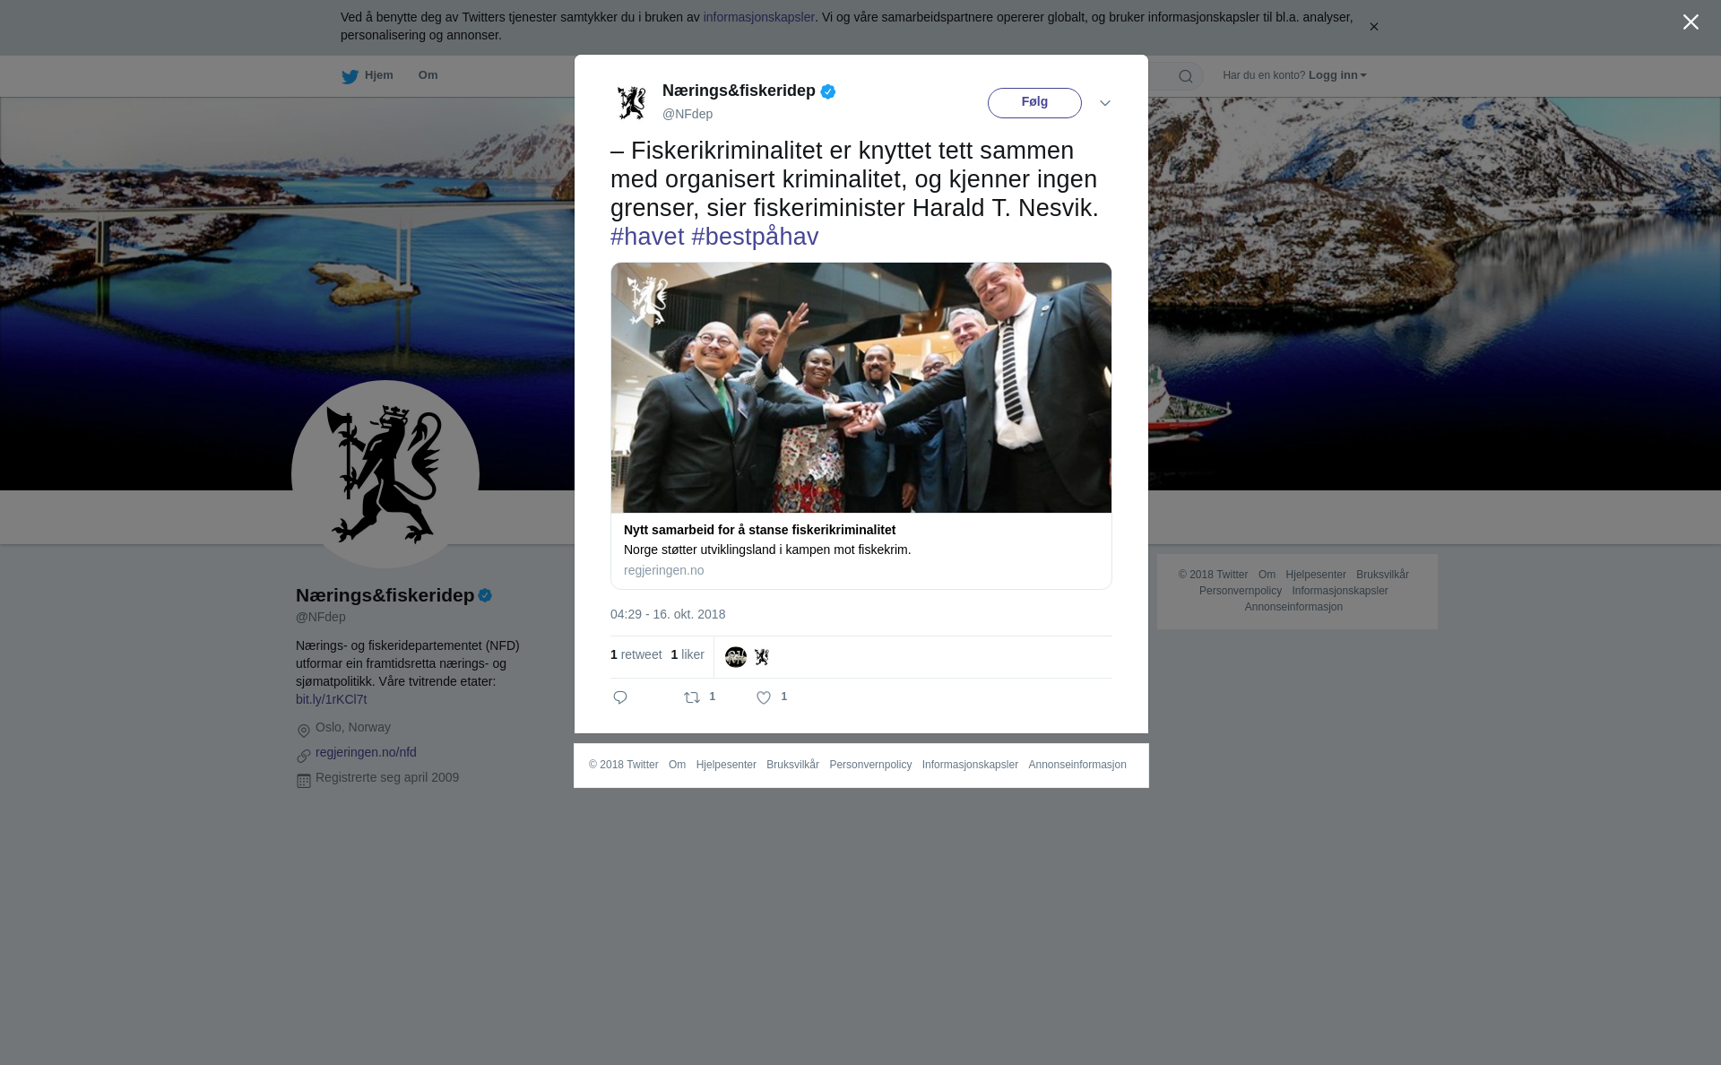
Task: Click the search magnifier icon
Action: 1186,76
